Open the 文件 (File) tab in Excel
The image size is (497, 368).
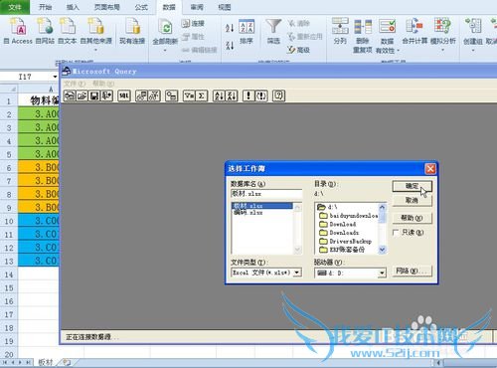[x=15, y=7]
